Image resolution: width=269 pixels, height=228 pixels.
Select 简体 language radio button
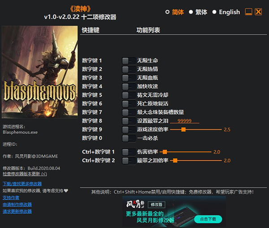167,12
